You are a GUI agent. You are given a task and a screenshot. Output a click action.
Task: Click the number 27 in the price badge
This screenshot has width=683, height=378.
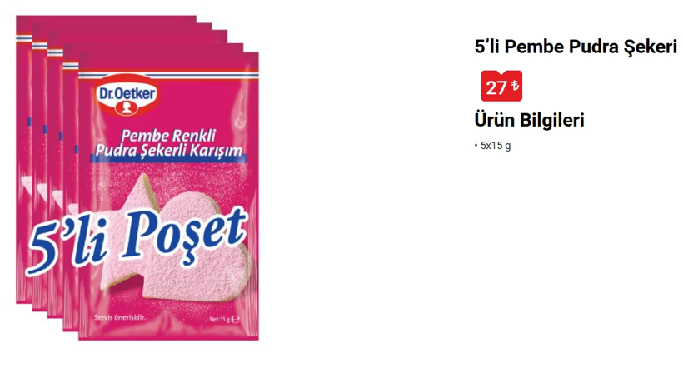496,87
